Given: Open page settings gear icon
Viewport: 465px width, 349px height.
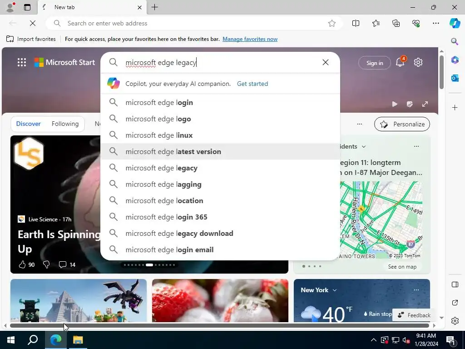Looking at the screenshot, I should (x=418, y=62).
